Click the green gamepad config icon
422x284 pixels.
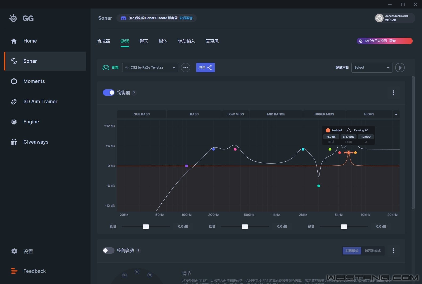point(106,68)
